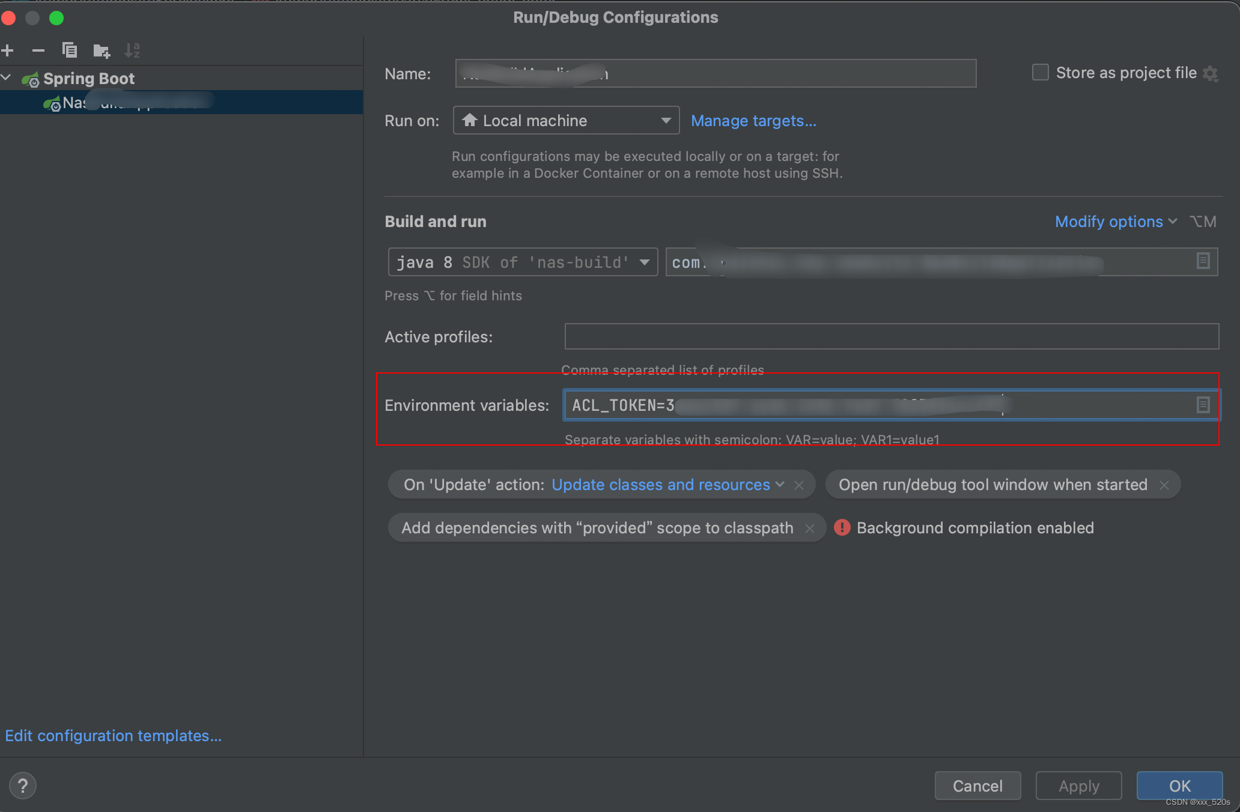Open the java 8 SDK dropdown
Viewport: 1240px width, 812px height.
(643, 262)
